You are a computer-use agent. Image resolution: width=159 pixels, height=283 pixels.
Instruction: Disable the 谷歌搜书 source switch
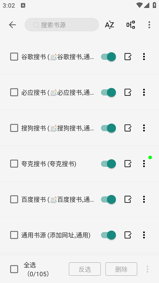(108, 57)
